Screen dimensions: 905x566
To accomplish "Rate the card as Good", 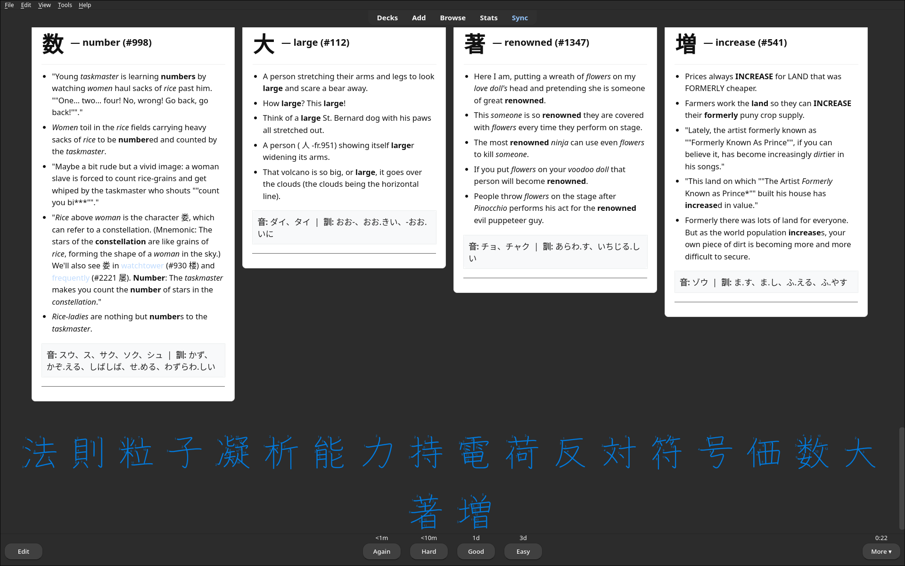I will pos(476,551).
